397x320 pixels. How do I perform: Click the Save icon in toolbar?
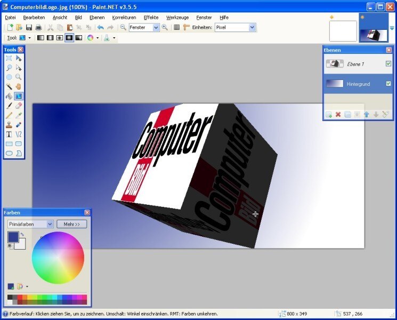point(29,27)
